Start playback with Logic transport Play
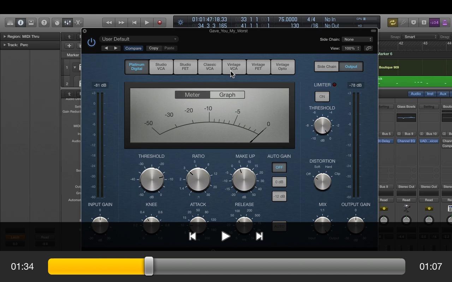Screen dimensions: 452x282 147,23
